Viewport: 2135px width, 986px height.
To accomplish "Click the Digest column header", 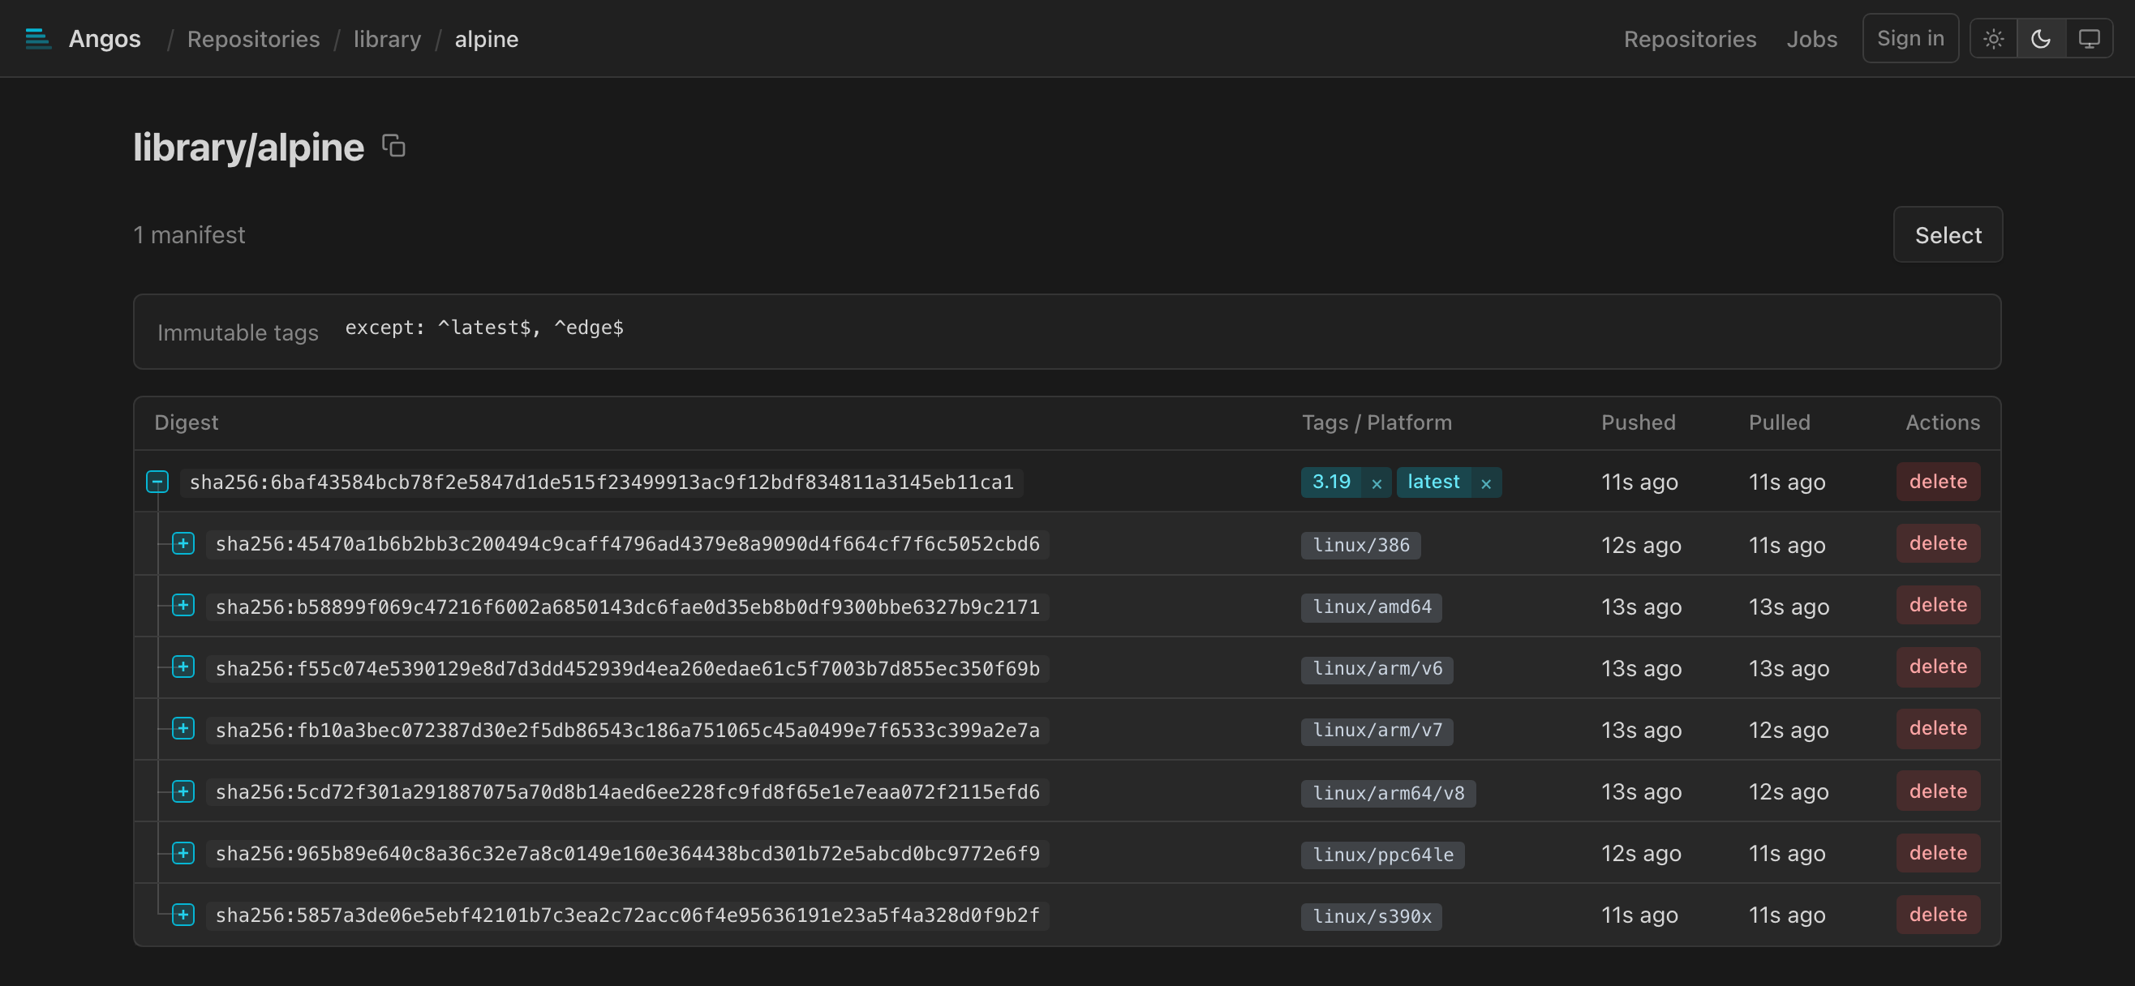I will (187, 422).
